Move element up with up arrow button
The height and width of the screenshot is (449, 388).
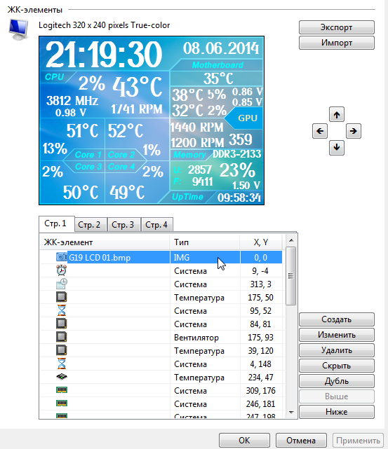coord(337,115)
